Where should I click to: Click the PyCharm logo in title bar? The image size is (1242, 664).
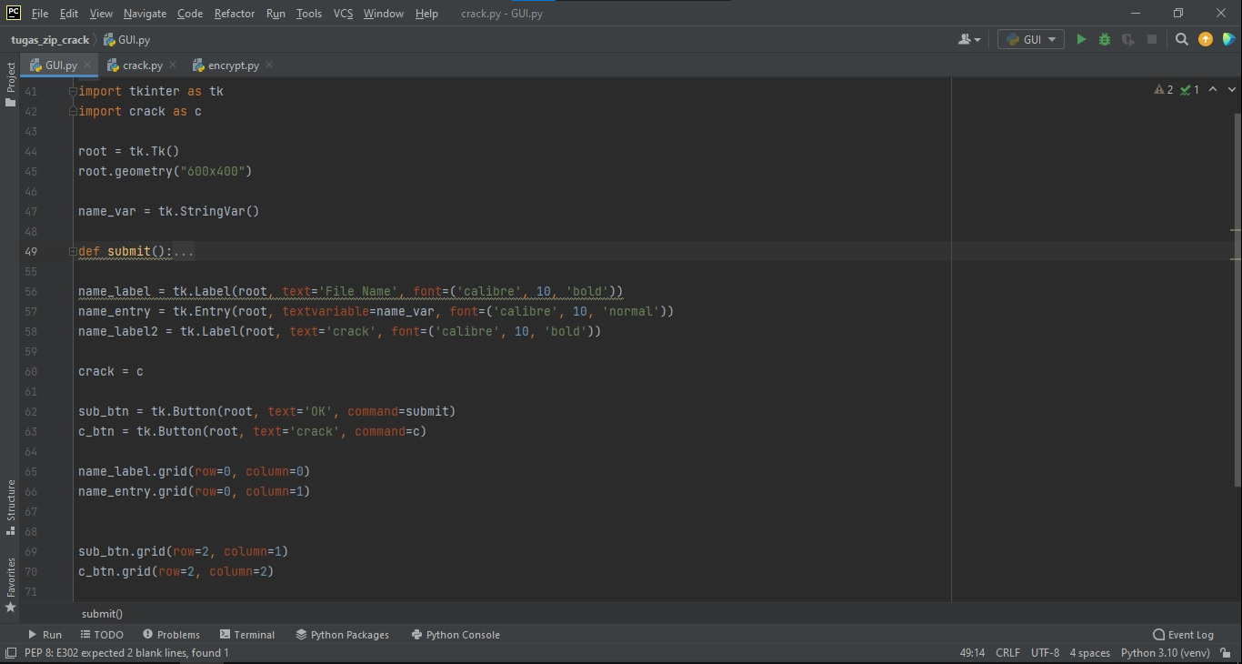point(14,13)
